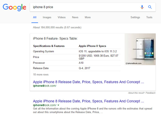Click the Google logo
Viewport: 161px width, 115px height.
tap(14, 7)
